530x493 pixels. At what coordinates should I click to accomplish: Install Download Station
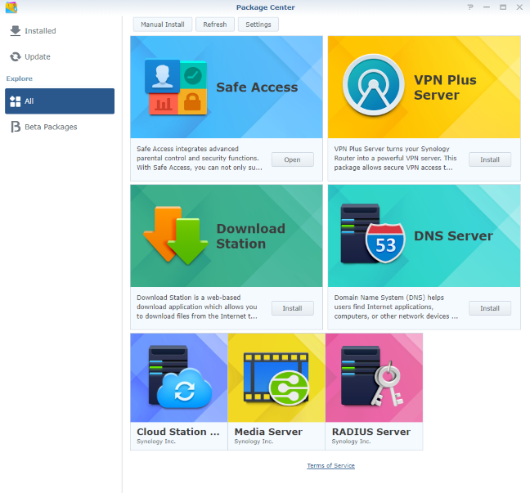click(x=292, y=308)
